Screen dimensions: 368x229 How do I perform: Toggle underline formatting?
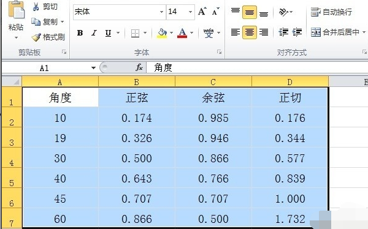[108, 33]
